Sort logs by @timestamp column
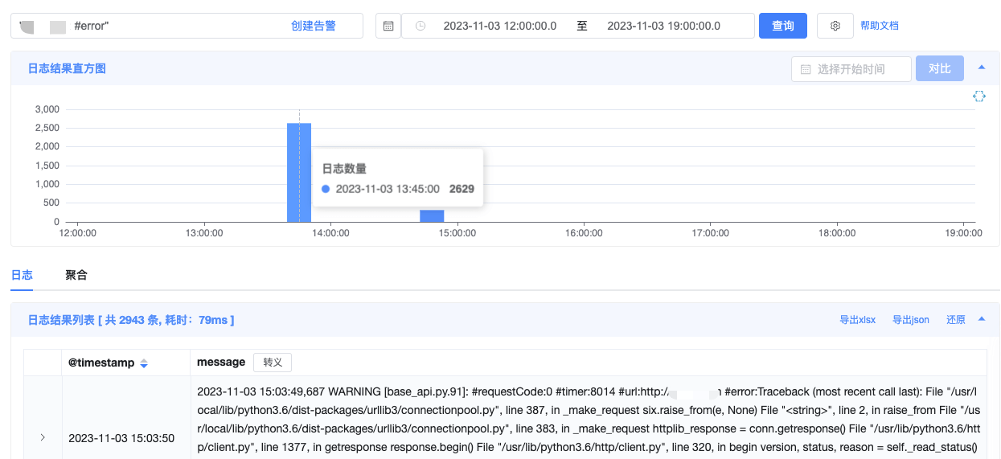The height and width of the screenshot is (459, 1001). pos(144,363)
